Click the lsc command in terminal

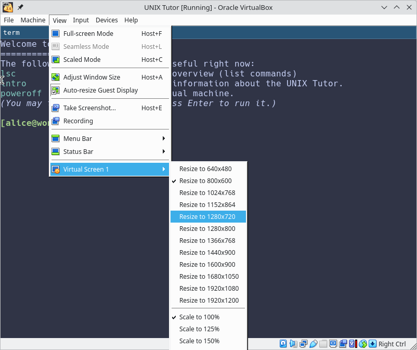(x=8, y=74)
